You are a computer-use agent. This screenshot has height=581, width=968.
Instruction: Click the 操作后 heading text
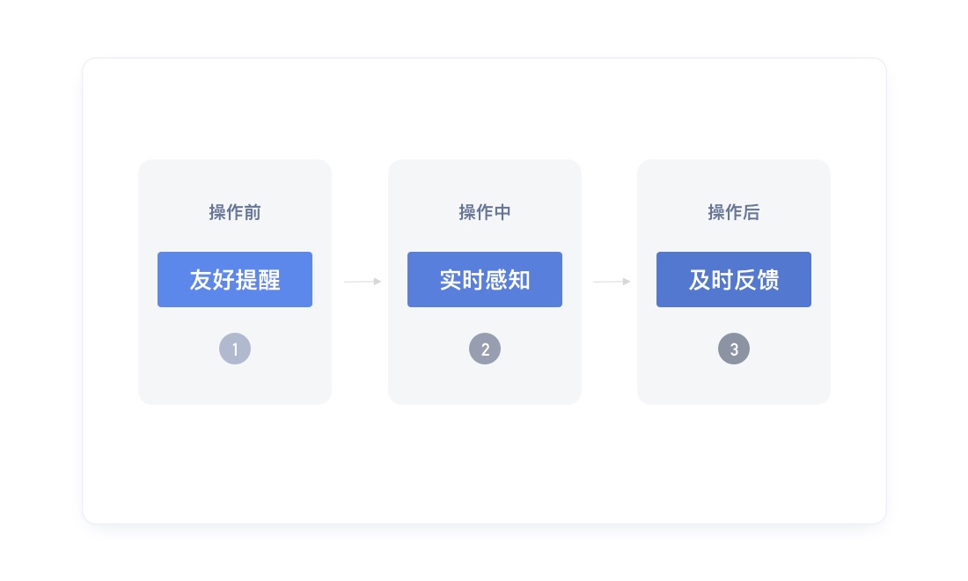[x=734, y=213]
